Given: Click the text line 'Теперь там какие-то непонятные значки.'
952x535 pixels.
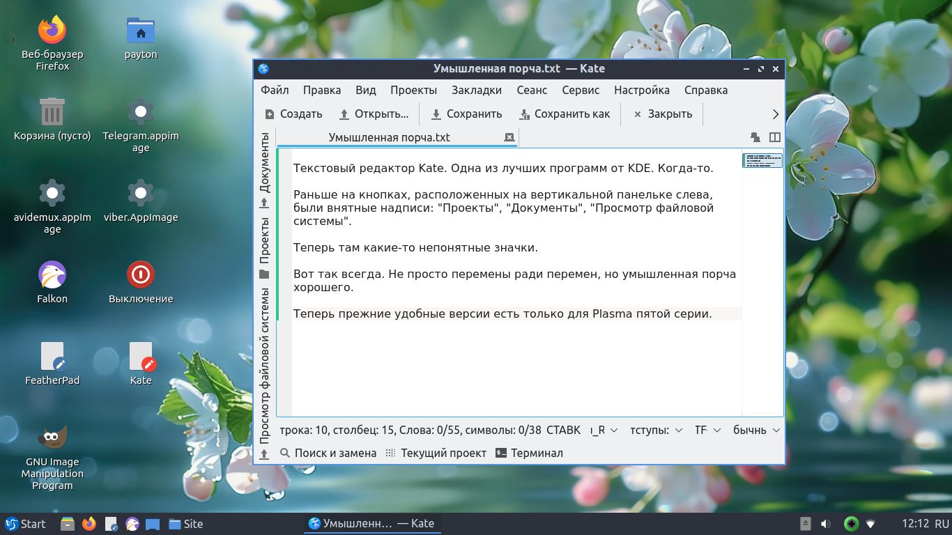Looking at the screenshot, I should [x=415, y=247].
